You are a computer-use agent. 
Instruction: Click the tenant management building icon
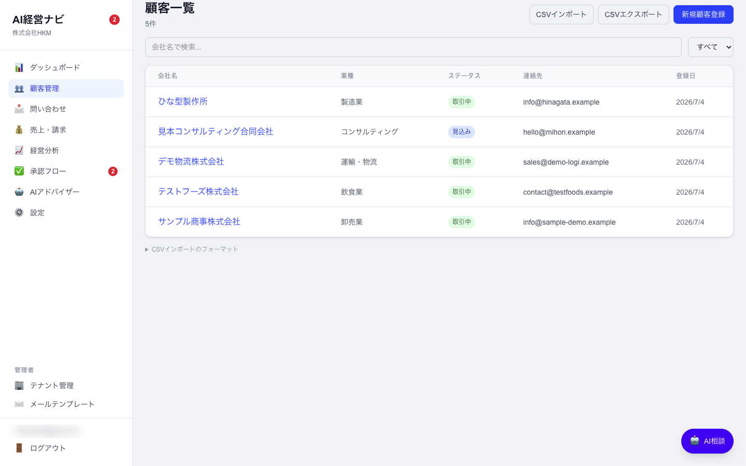(x=19, y=385)
